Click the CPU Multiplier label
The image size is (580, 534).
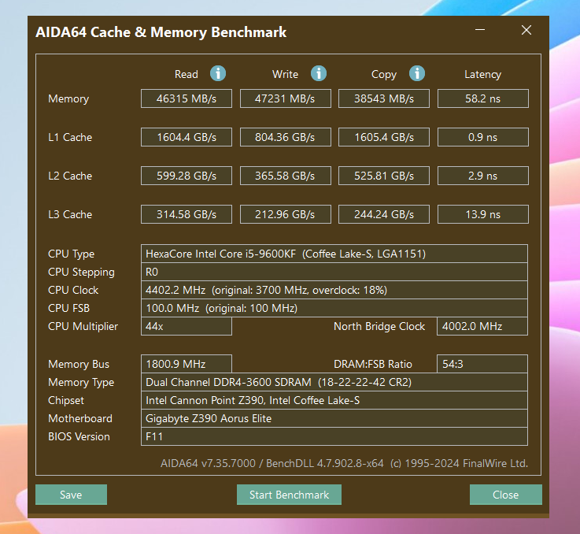tap(83, 327)
